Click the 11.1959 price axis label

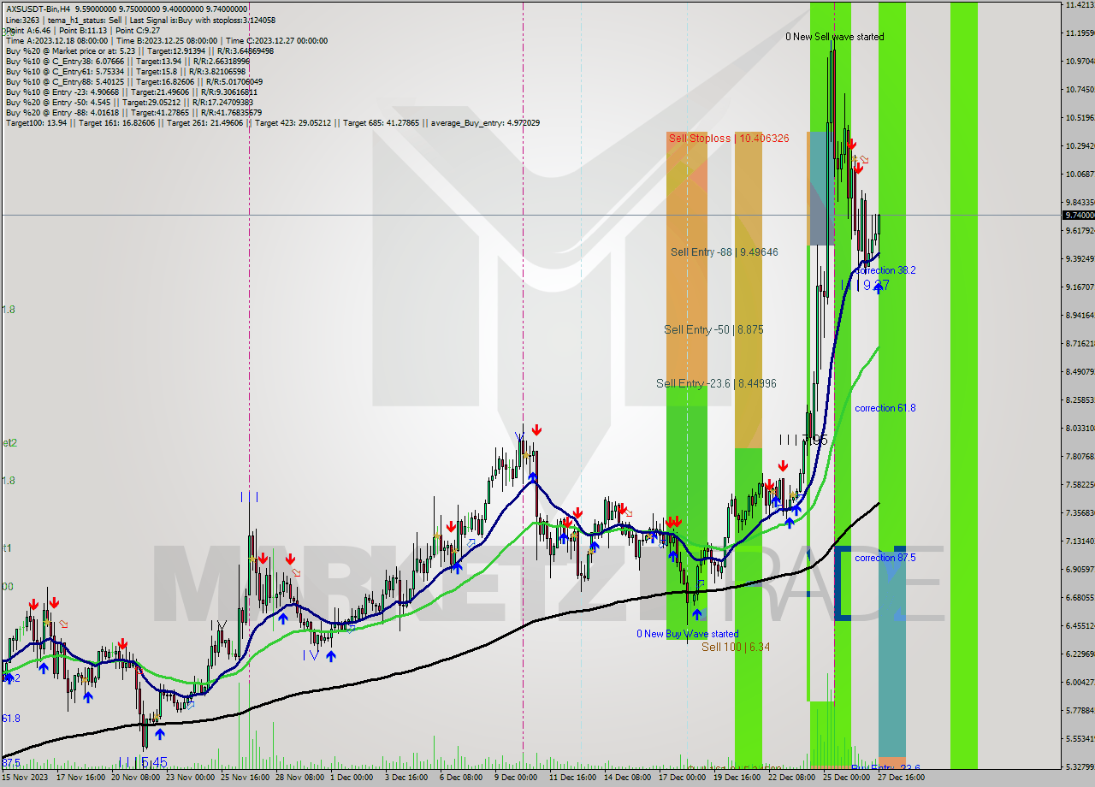click(1079, 33)
